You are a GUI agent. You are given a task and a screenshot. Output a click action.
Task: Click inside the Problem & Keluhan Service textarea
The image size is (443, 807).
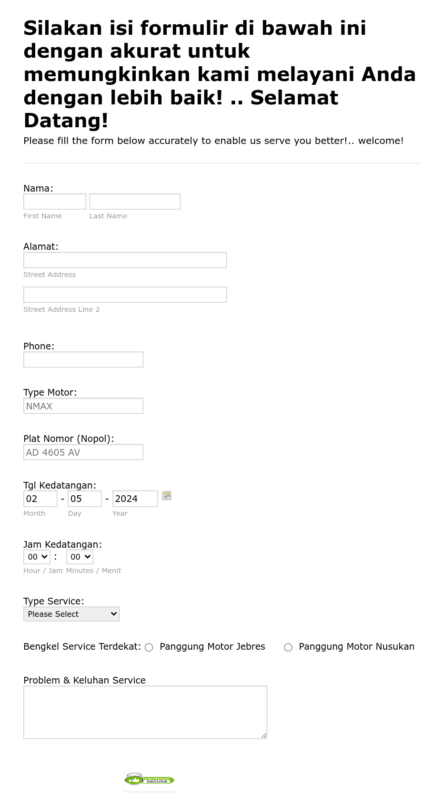[x=145, y=712]
